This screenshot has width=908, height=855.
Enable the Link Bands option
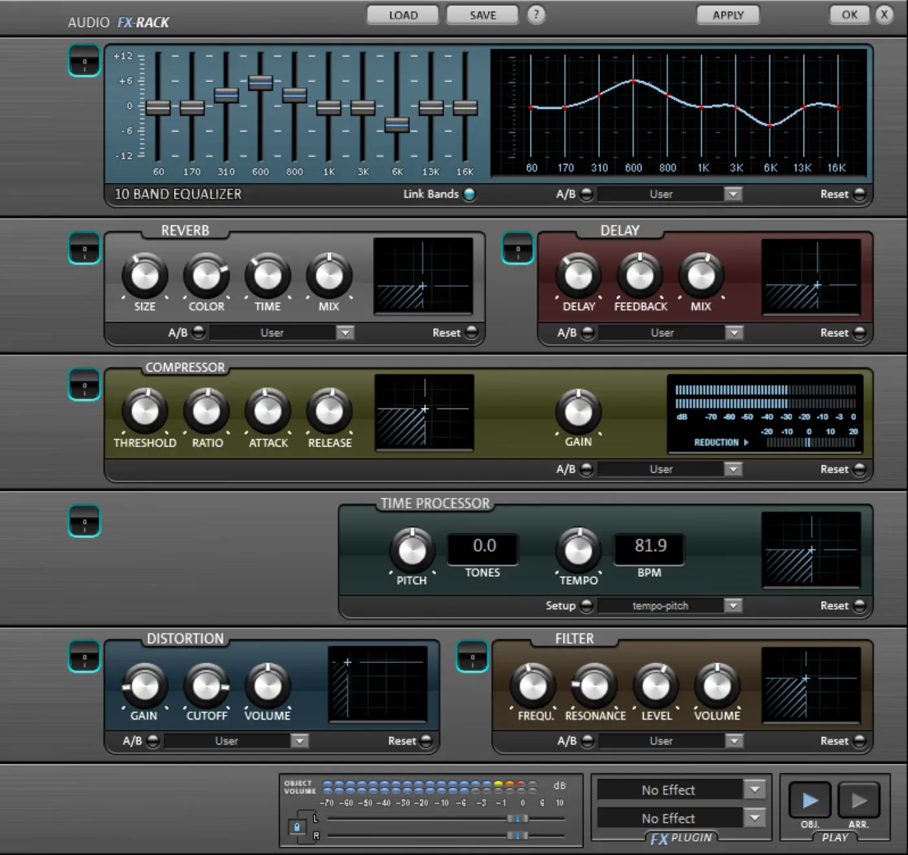pyautogui.click(x=469, y=194)
